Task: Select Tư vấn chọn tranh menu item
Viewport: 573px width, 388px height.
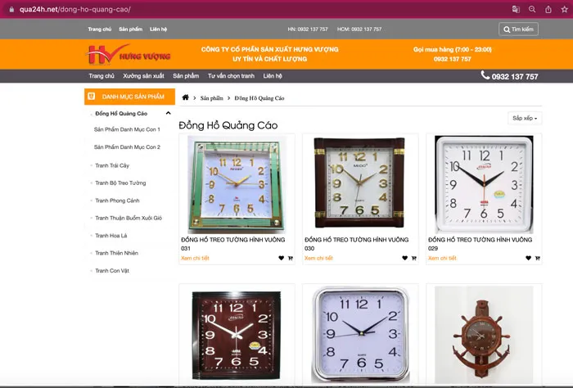Action: point(231,76)
